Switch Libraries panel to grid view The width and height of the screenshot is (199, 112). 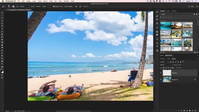(x=194, y=14)
